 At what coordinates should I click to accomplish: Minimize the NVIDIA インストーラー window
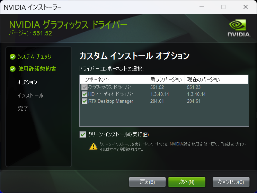[202, 7]
